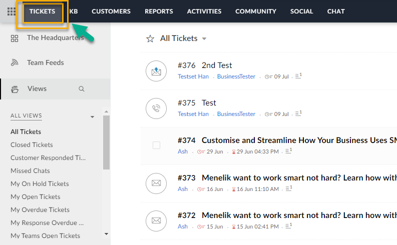Tick the checkbox for ticket #374
Image resolution: width=397 pixels, height=245 pixels.
157,145
